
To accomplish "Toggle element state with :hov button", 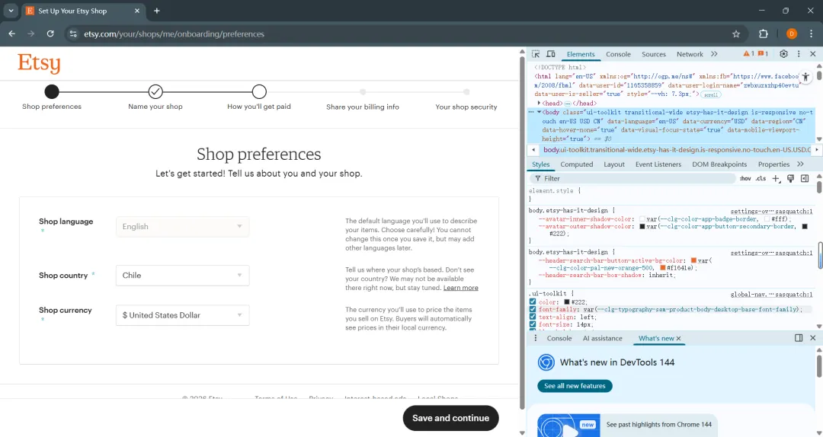I will point(745,178).
